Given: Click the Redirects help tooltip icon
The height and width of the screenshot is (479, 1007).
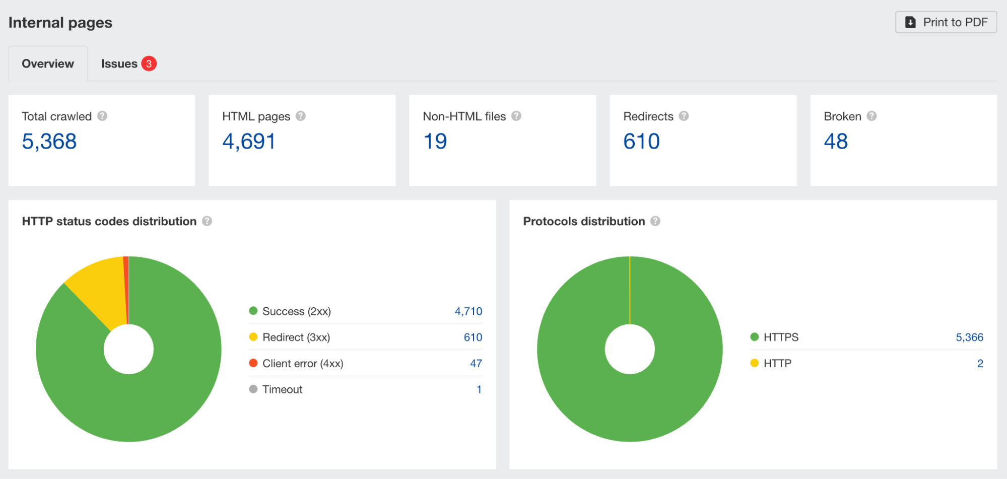Looking at the screenshot, I should click(x=684, y=116).
